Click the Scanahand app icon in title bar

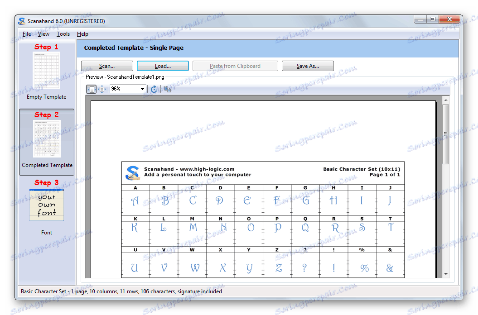pos(22,21)
